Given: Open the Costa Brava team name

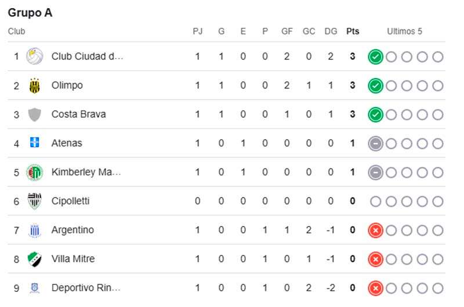Looking at the screenshot, I should (x=78, y=114).
